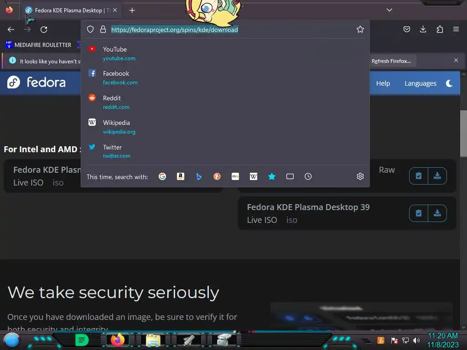Switch to Firefox in the taskbar
The width and height of the screenshot is (467, 350).
coord(118,340)
